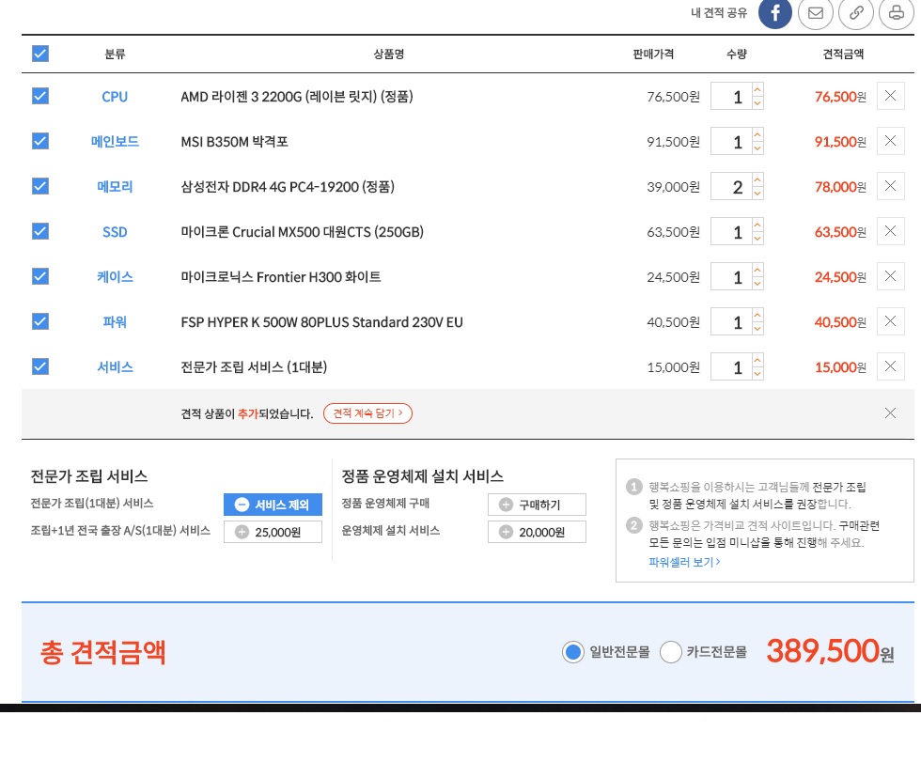The width and height of the screenshot is (921, 762).
Task: Open the 파워셀러 보기 link
Action: (684, 562)
